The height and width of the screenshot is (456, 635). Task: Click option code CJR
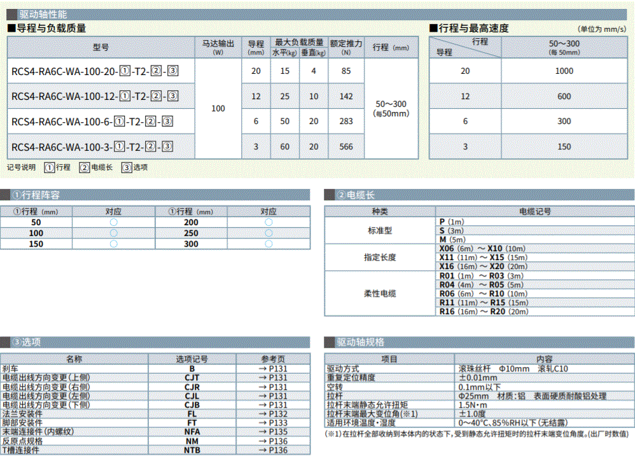click(x=192, y=387)
